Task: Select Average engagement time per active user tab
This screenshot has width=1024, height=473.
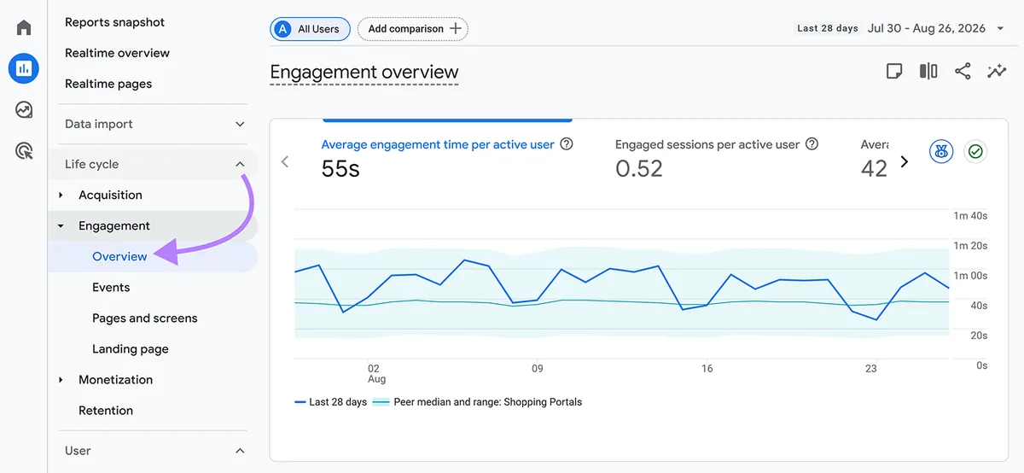Action: 438,144
